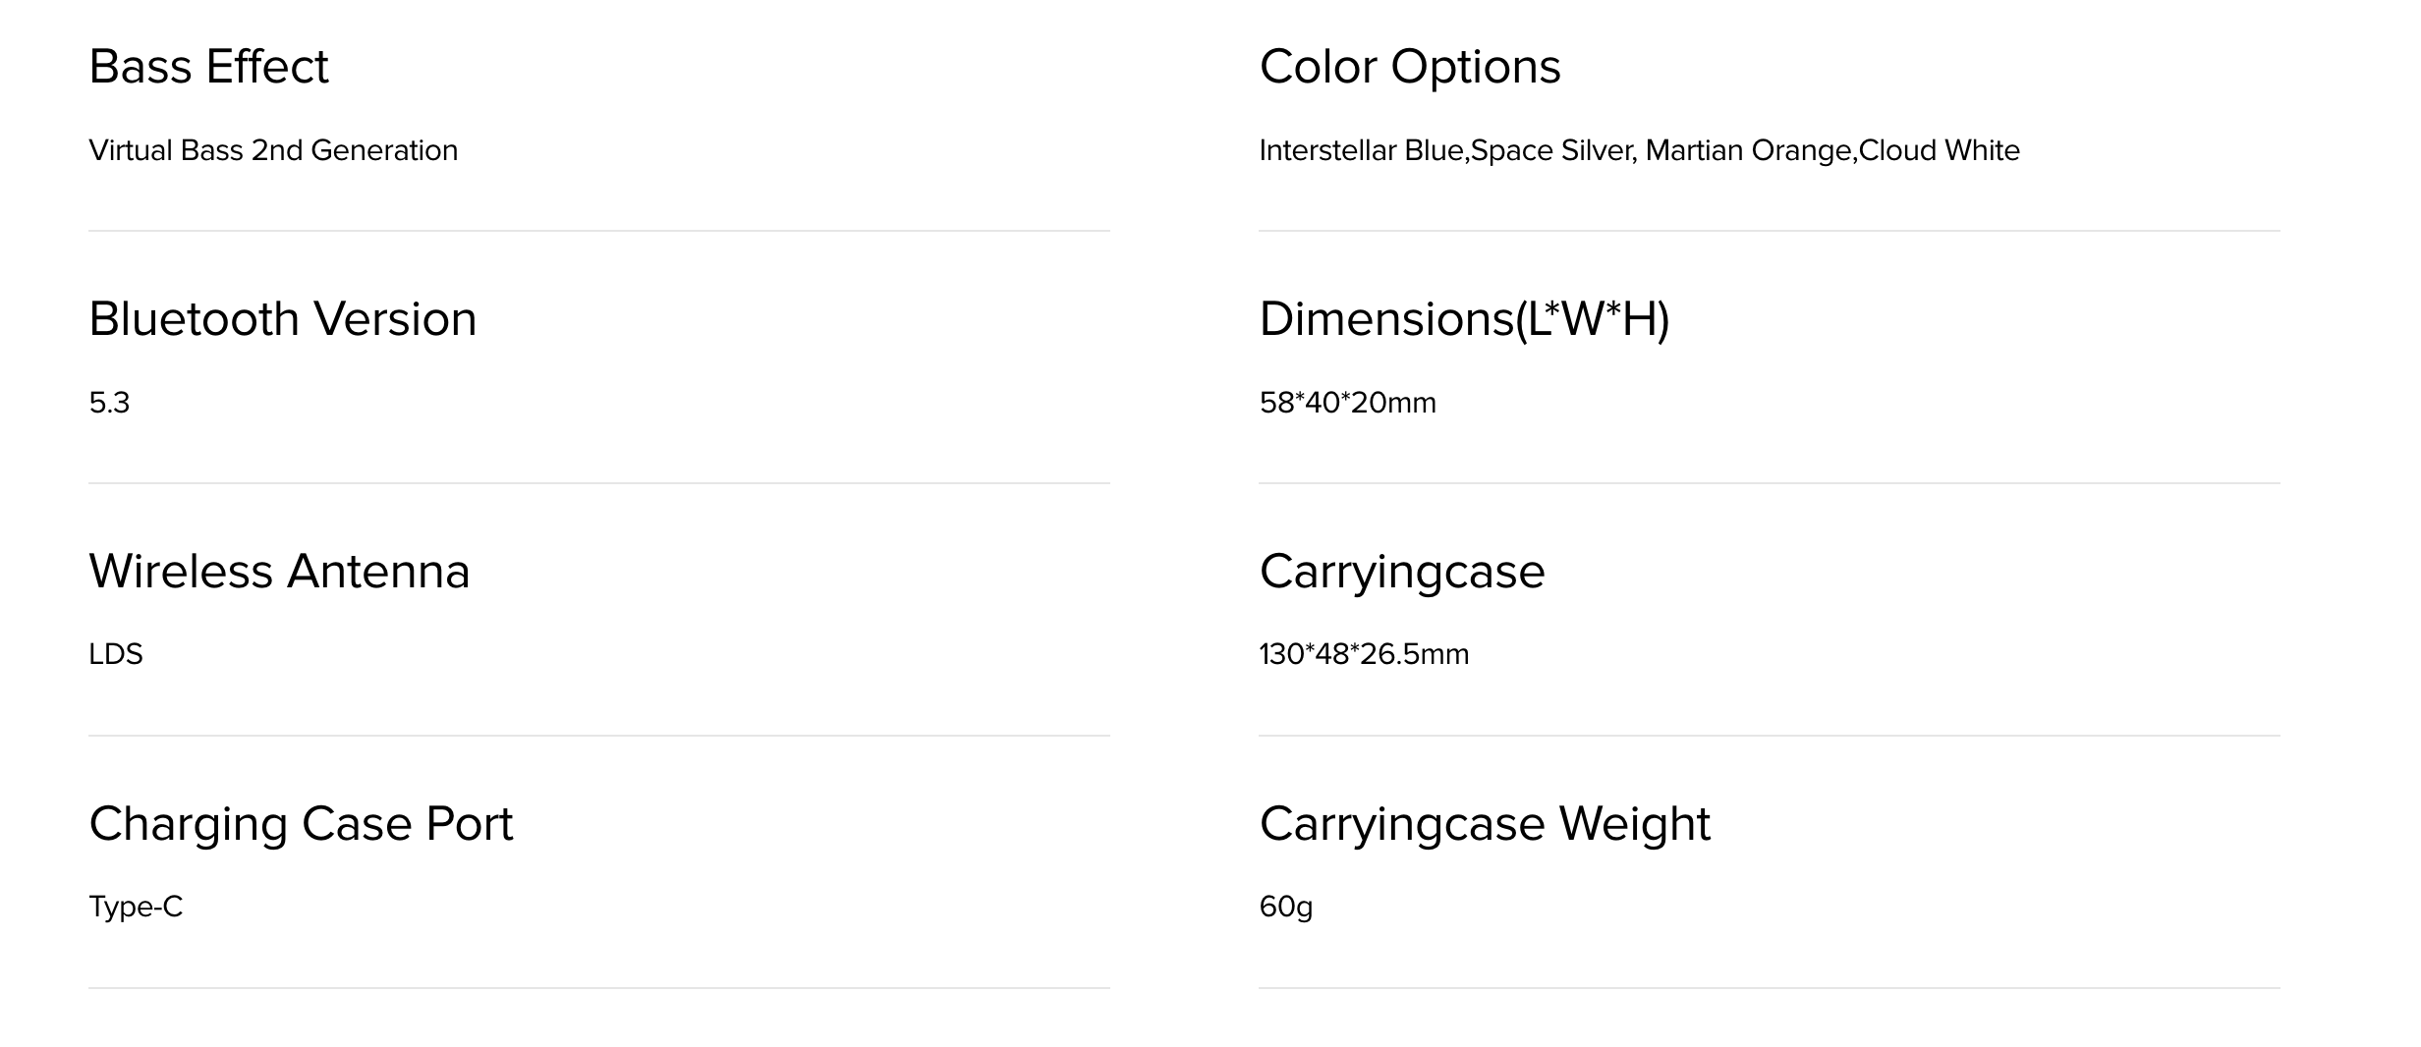Select the LDS antenna value
Screen dimensions: 2421x1047
[x=116, y=654]
